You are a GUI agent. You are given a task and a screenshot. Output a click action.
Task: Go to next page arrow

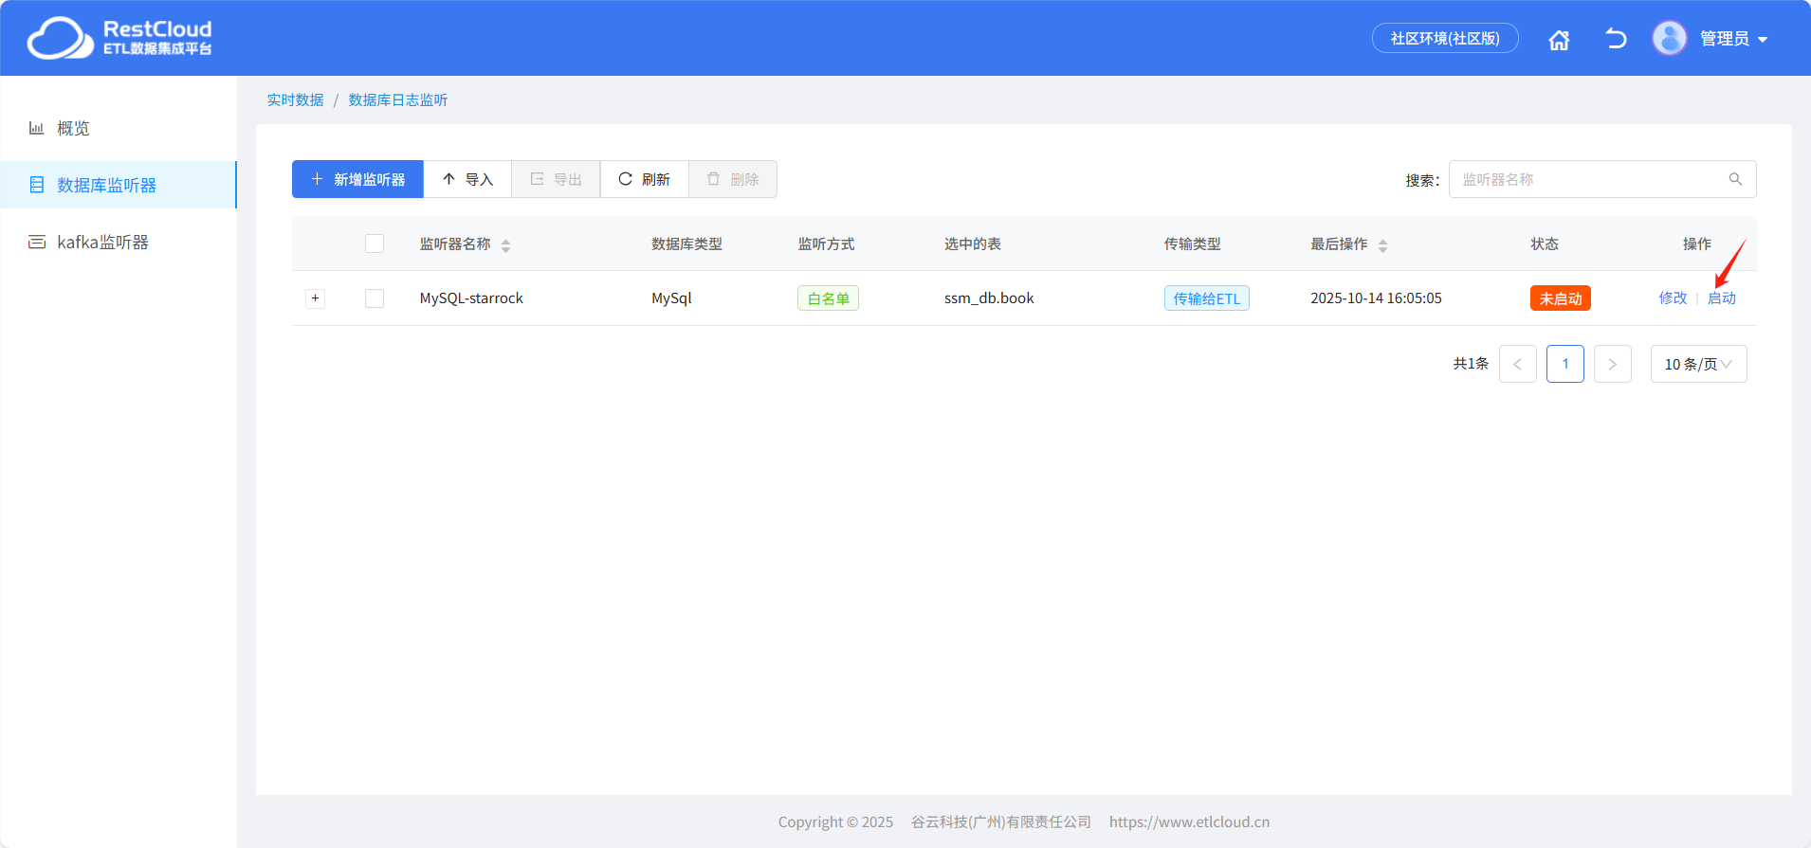pos(1612,364)
